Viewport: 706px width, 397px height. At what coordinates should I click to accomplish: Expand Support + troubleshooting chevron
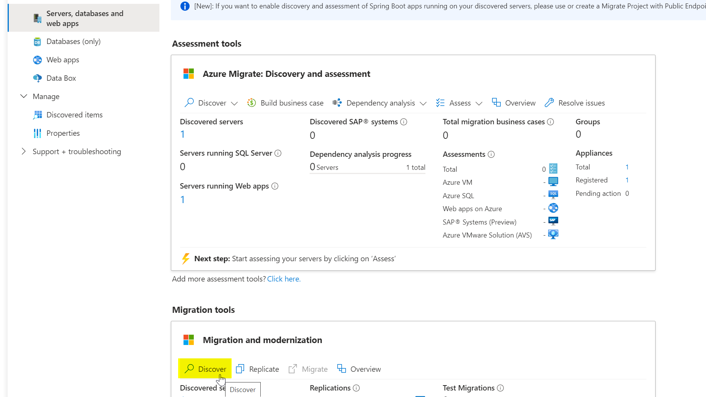[24, 151]
